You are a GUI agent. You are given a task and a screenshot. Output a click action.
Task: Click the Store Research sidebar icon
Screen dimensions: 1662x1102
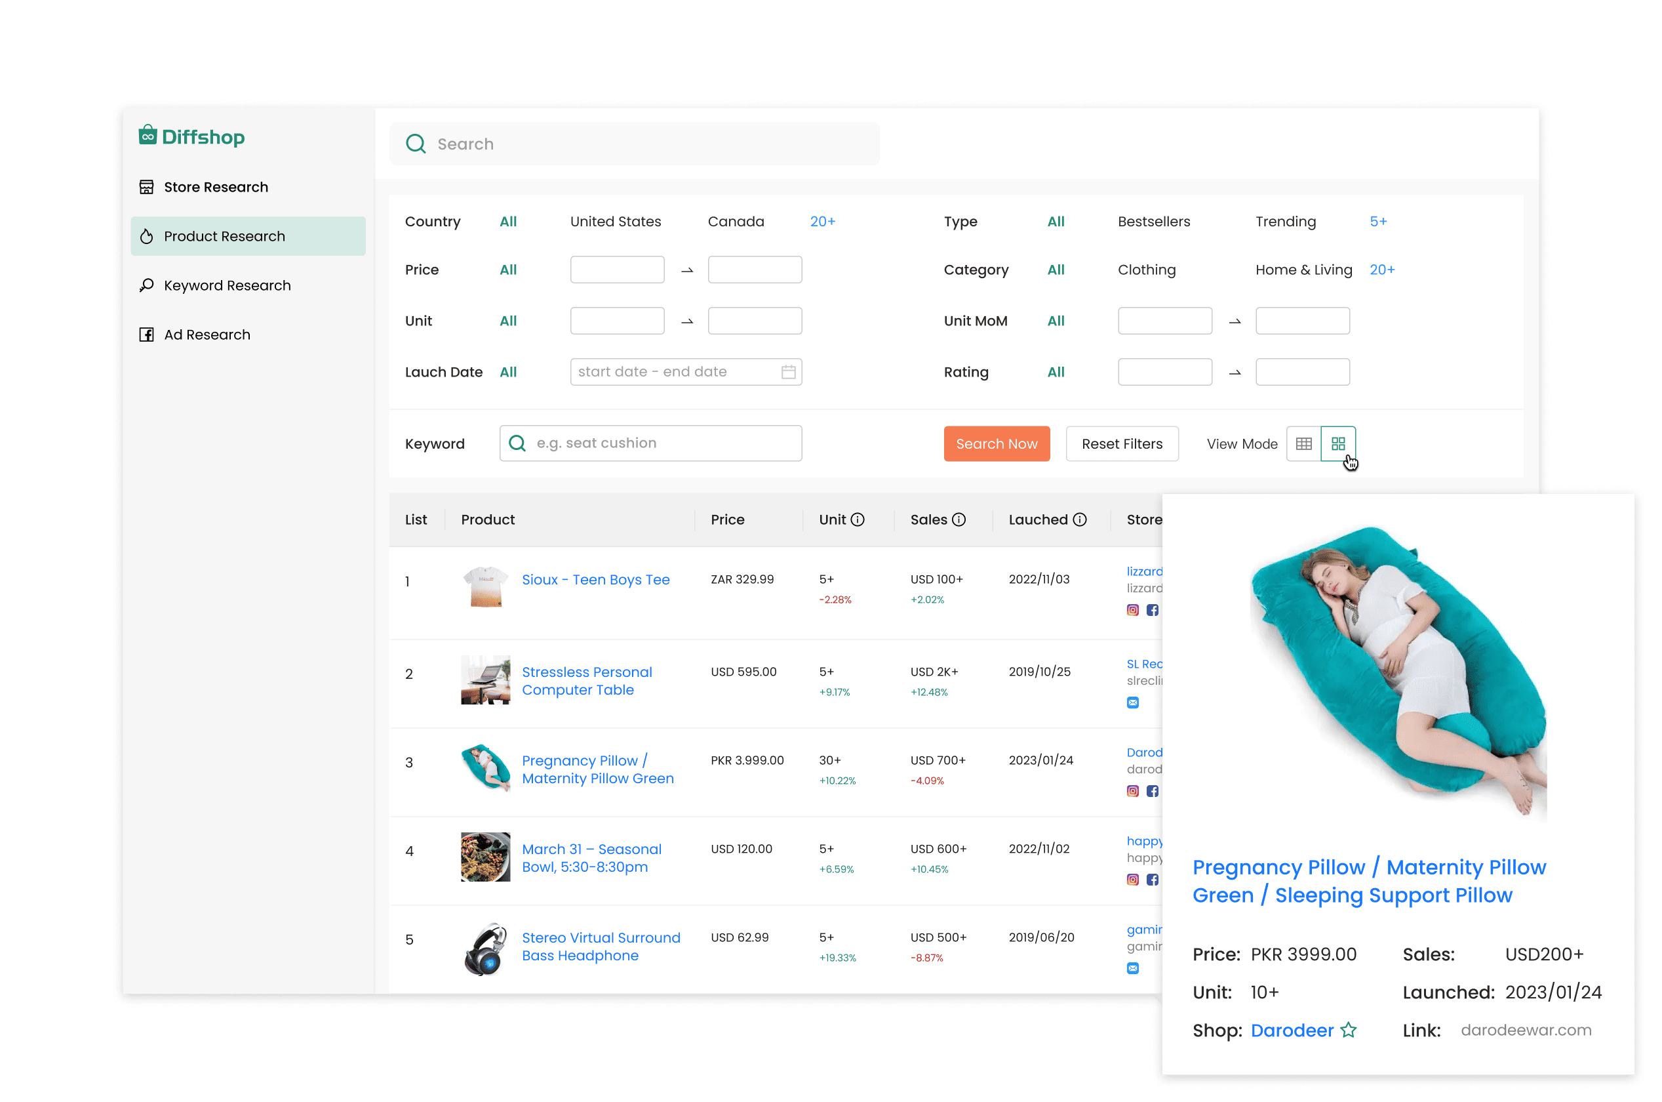coord(145,187)
